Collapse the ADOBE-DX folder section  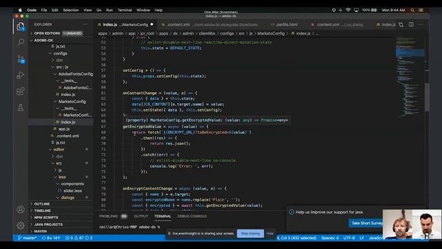tap(44, 40)
